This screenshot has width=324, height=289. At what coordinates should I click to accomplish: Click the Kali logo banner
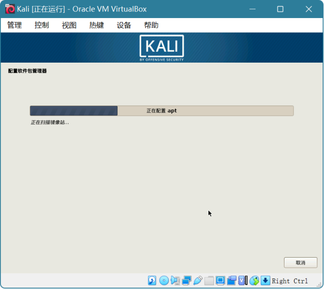pos(162,48)
